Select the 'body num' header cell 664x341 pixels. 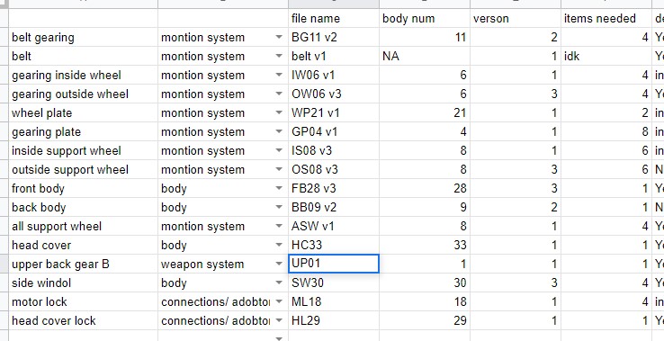pyautogui.click(x=425, y=18)
